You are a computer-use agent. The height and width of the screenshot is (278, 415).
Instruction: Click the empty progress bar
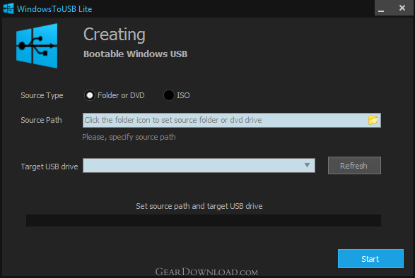click(204, 220)
